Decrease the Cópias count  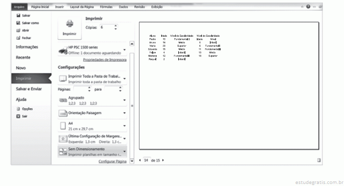point(116,29)
